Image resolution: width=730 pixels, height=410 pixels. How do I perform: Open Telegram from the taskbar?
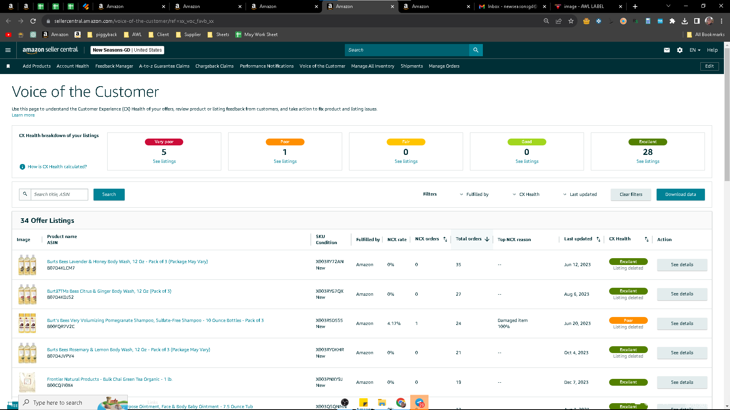[x=419, y=403]
